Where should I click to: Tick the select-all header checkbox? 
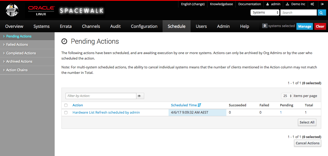coord(66,105)
